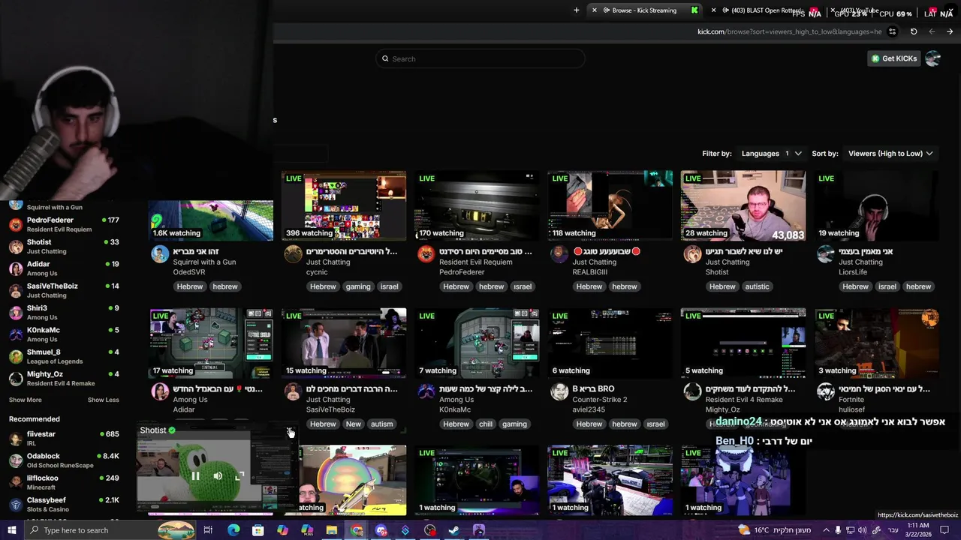Click the PedroFederer card avatar icon

click(x=426, y=253)
